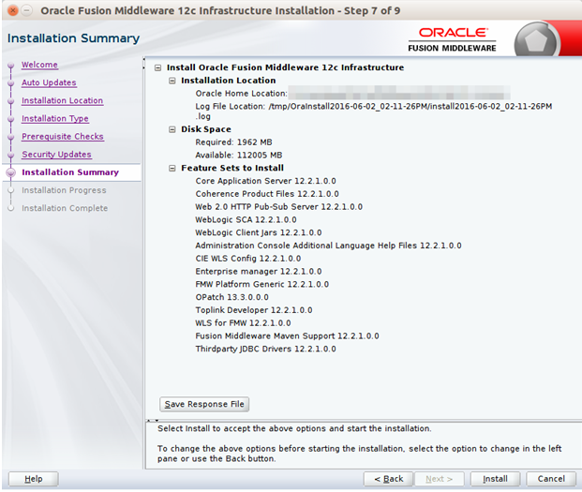The image size is (582, 492).
Task: Click the split pane collapse arrows above message area
Action: pos(153,421)
